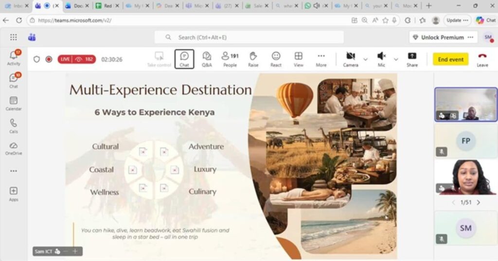The height and width of the screenshot is (261, 498).
Task: Click the Teams search box
Action: [x=249, y=37]
